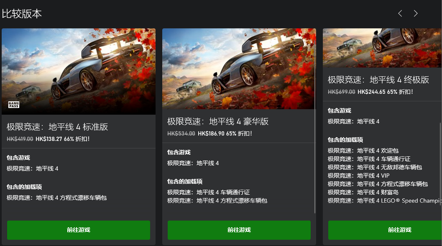Viewport: 442px width, 246px height.
Task: Click the 财富岛 add-on in ultimate edition
Action: (363, 192)
